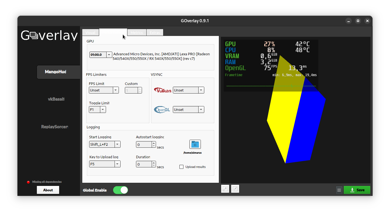Open the hamburger menu beside Save
The image size is (390, 215).
(339, 190)
